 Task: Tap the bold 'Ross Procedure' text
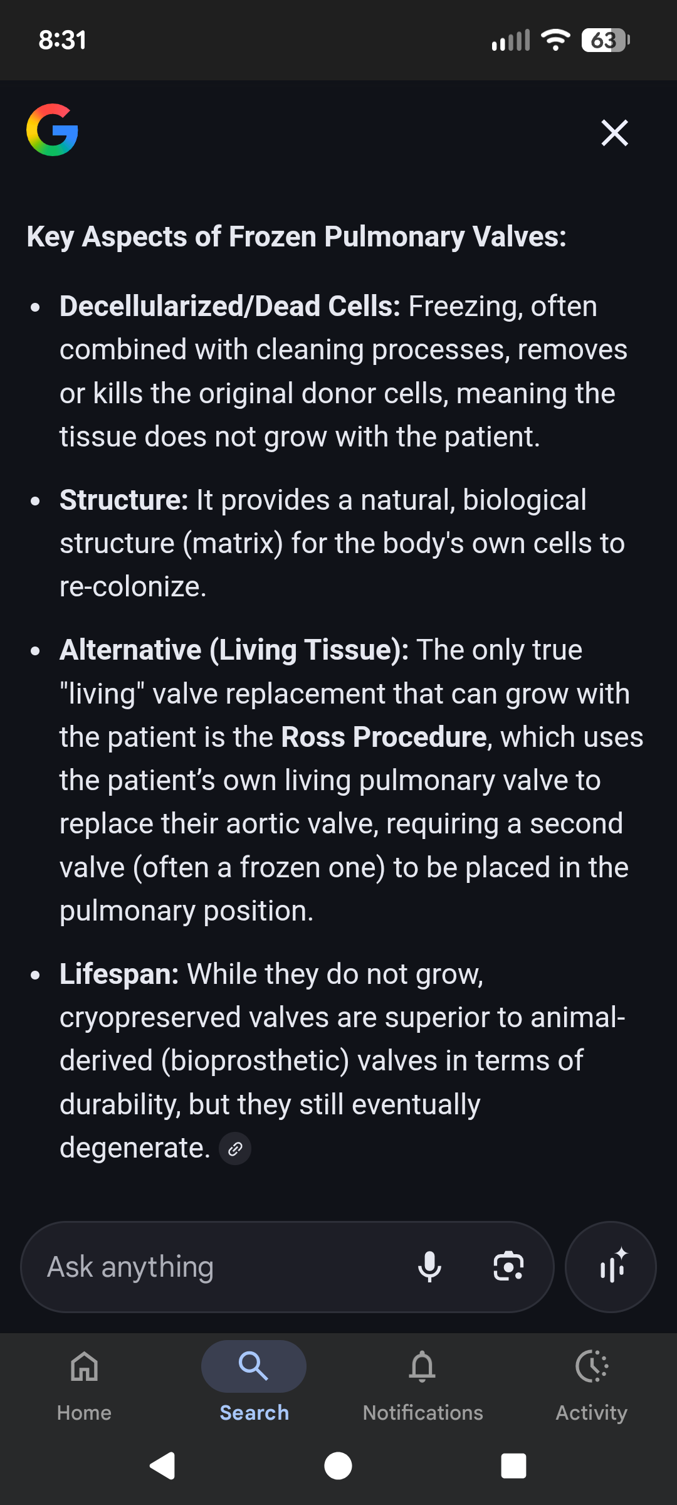[x=384, y=737]
